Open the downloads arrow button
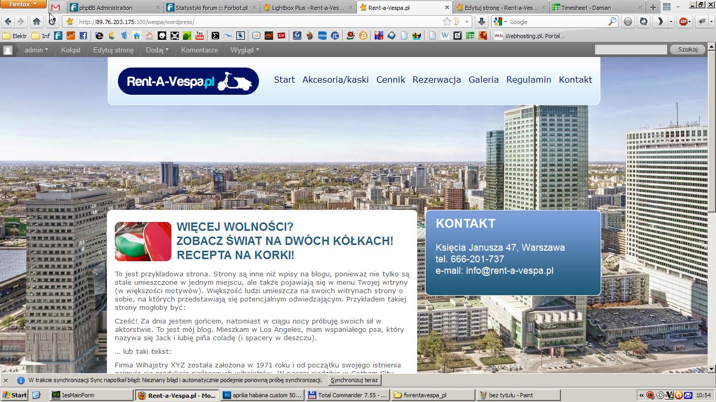Image resolution: width=716 pixels, height=402 pixels. pyautogui.click(x=481, y=21)
